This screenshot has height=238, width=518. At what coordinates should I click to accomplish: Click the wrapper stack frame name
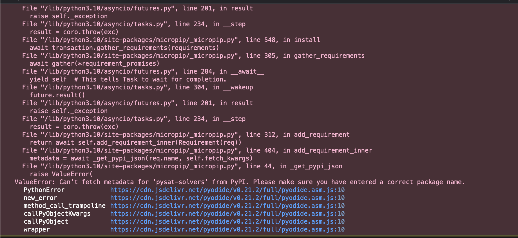[37, 230]
